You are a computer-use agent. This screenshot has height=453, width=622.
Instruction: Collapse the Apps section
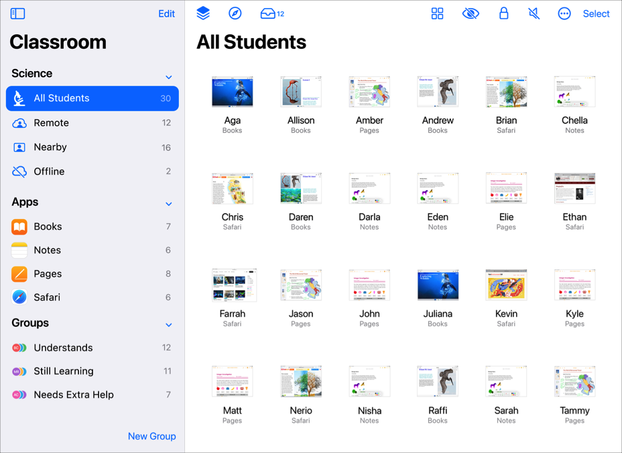tap(169, 204)
